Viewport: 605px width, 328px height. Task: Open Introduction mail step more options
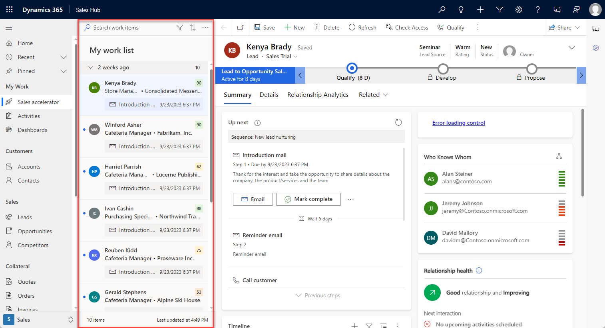click(350, 199)
